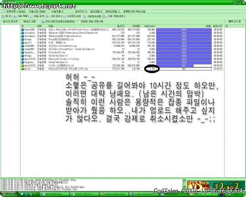Switch to the 다운로드상태 tab
Viewport: 246px width, 197px height.
[72, 16]
